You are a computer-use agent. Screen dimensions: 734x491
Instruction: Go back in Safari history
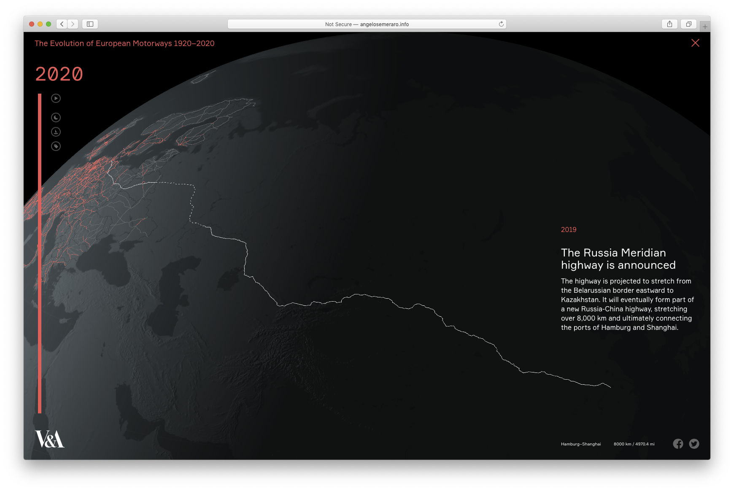[x=62, y=24]
